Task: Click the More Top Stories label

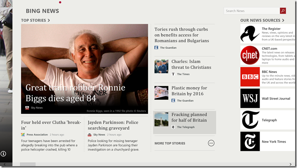Action: [x=170, y=144]
